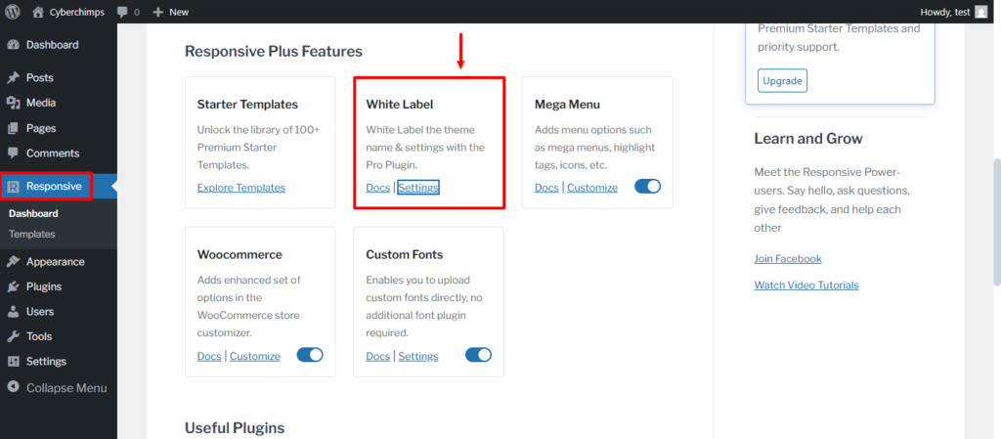Select Templates under Responsive
1001x439 pixels.
click(32, 235)
